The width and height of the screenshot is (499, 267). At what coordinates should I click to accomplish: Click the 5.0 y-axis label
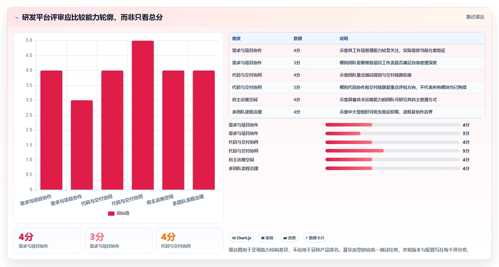click(29, 41)
